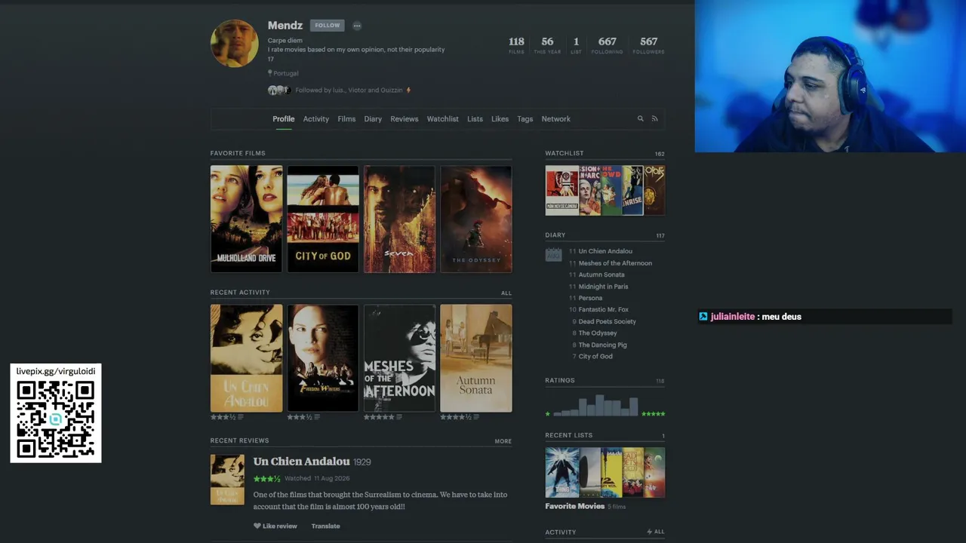
Task: Click the five green stars in Ratings
Action: coord(653,413)
